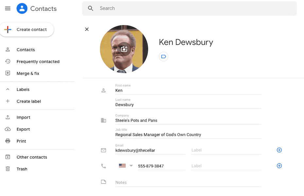Add another phone number with the plus icon
304x196 pixels.
pyautogui.click(x=279, y=165)
